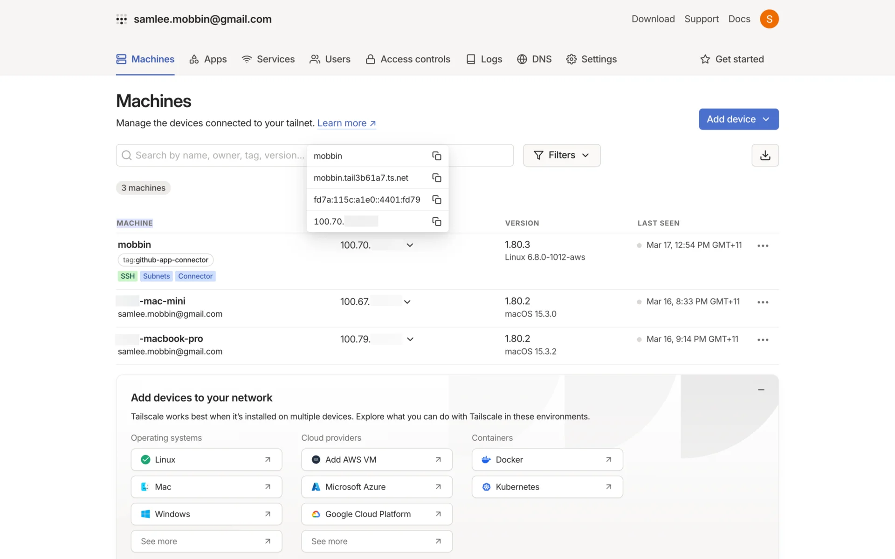Expand the Add device dropdown

pos(738,119)
